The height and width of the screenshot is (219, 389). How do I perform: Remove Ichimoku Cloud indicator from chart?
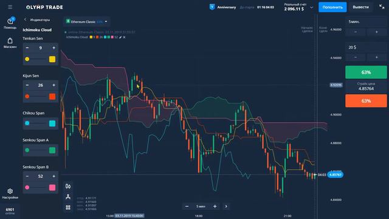click(124, 37)
